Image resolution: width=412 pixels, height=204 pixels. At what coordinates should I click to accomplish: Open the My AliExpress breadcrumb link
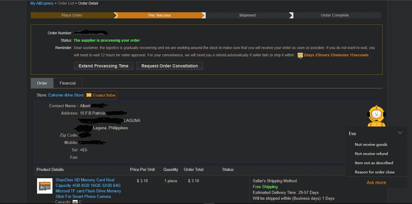42,3
